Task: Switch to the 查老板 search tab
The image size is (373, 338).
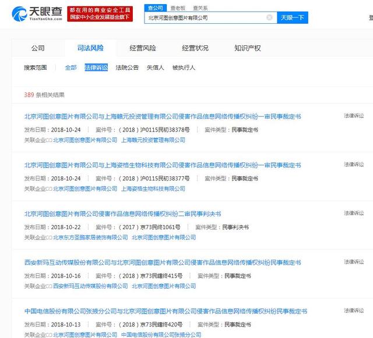Action: [177, 8]
